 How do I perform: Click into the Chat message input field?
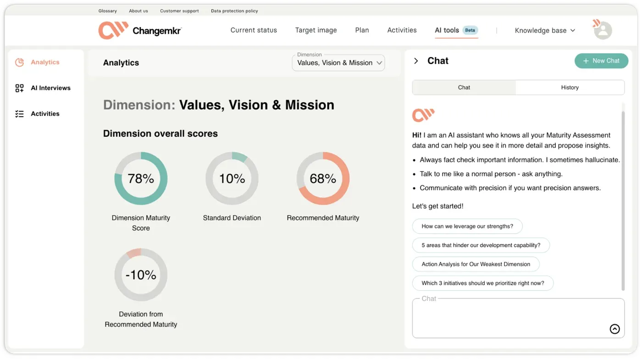pos(518,318)
